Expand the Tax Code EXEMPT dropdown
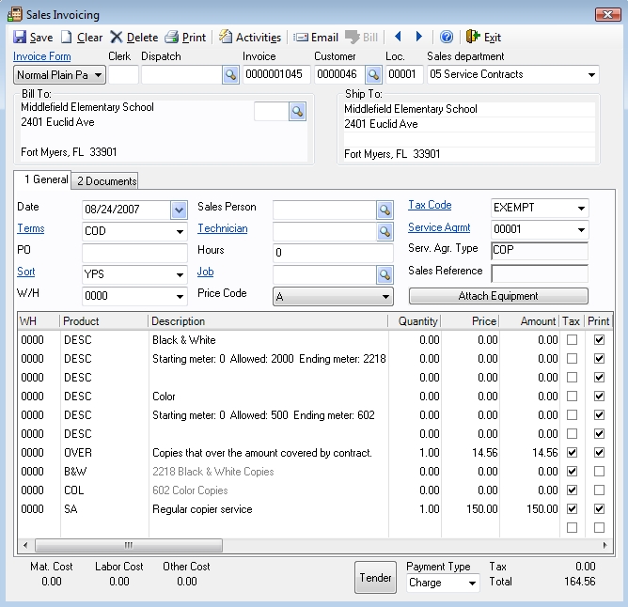This screenshot has height=607, width=628. (581, 208)
